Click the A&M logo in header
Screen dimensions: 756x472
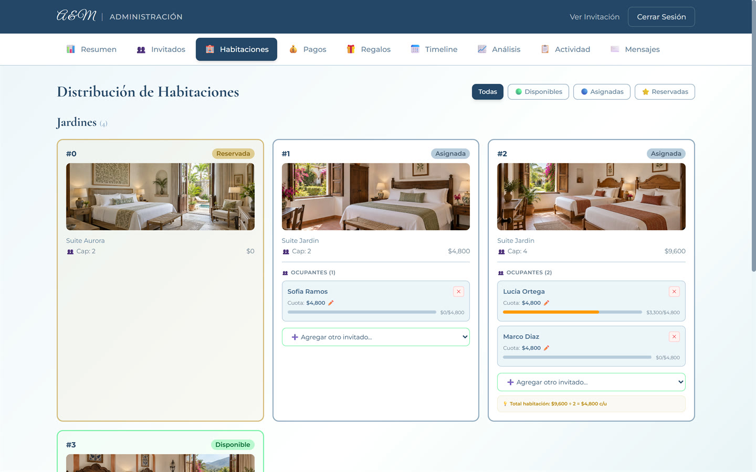click(77, 16)
